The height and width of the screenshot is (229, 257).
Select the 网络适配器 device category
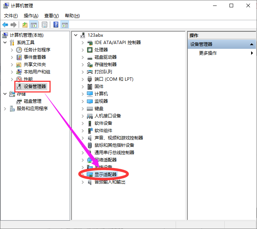pyautogui.click(x=106, y=160)
